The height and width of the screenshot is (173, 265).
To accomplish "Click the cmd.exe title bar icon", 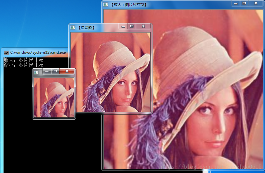I will point(6,53).
